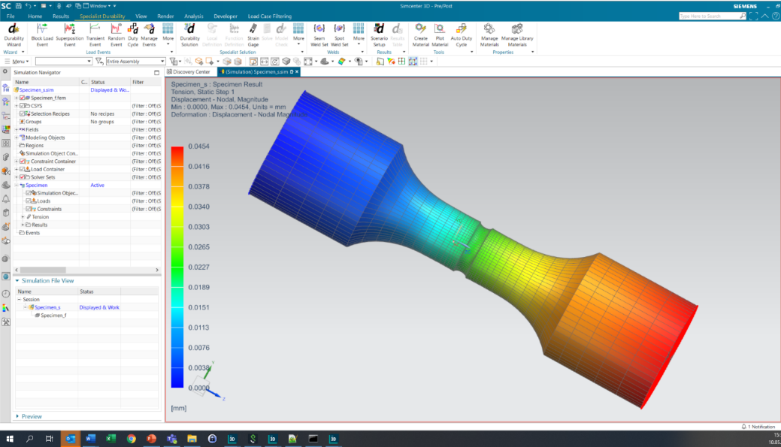Click the Type Here to Search field
Viewport: 781px width, 447px height.
pyautogui.click(x=710, y=15)
